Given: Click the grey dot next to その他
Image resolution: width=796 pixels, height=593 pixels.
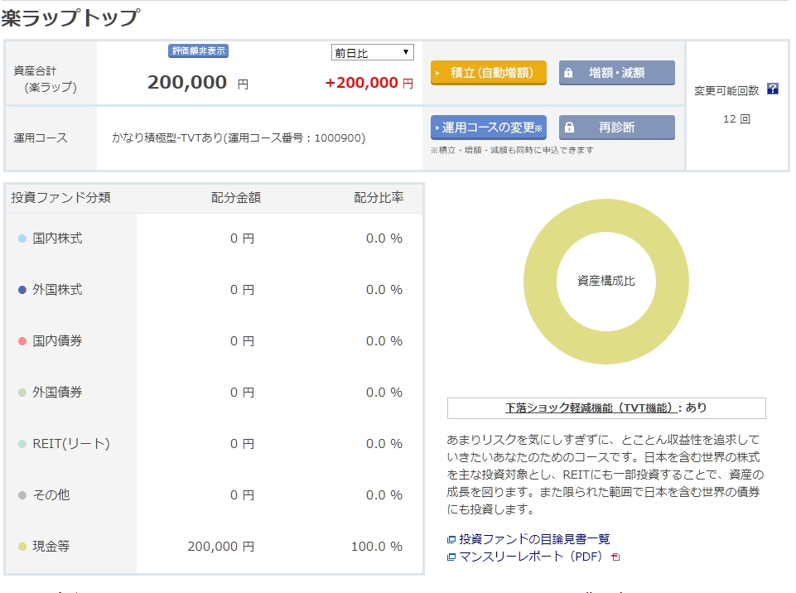Looking at the screenshot, I should [22, 495].
